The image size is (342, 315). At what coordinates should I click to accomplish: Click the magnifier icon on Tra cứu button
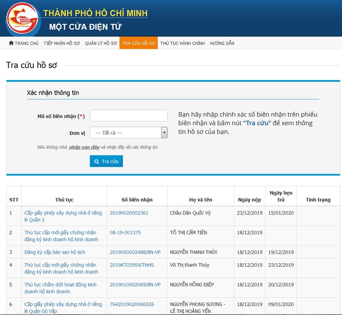point(97,162)
